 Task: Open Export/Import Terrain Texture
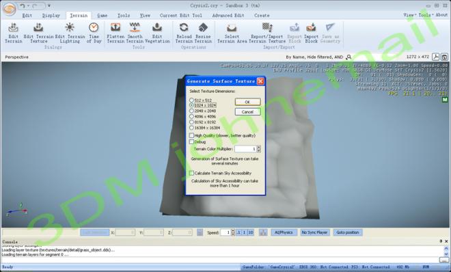(267, 33)
